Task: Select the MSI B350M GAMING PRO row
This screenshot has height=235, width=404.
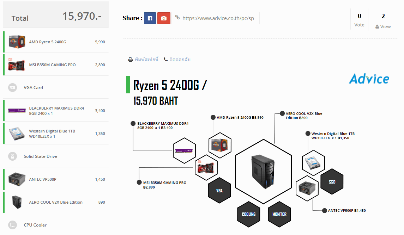Action: click(56, 65)
